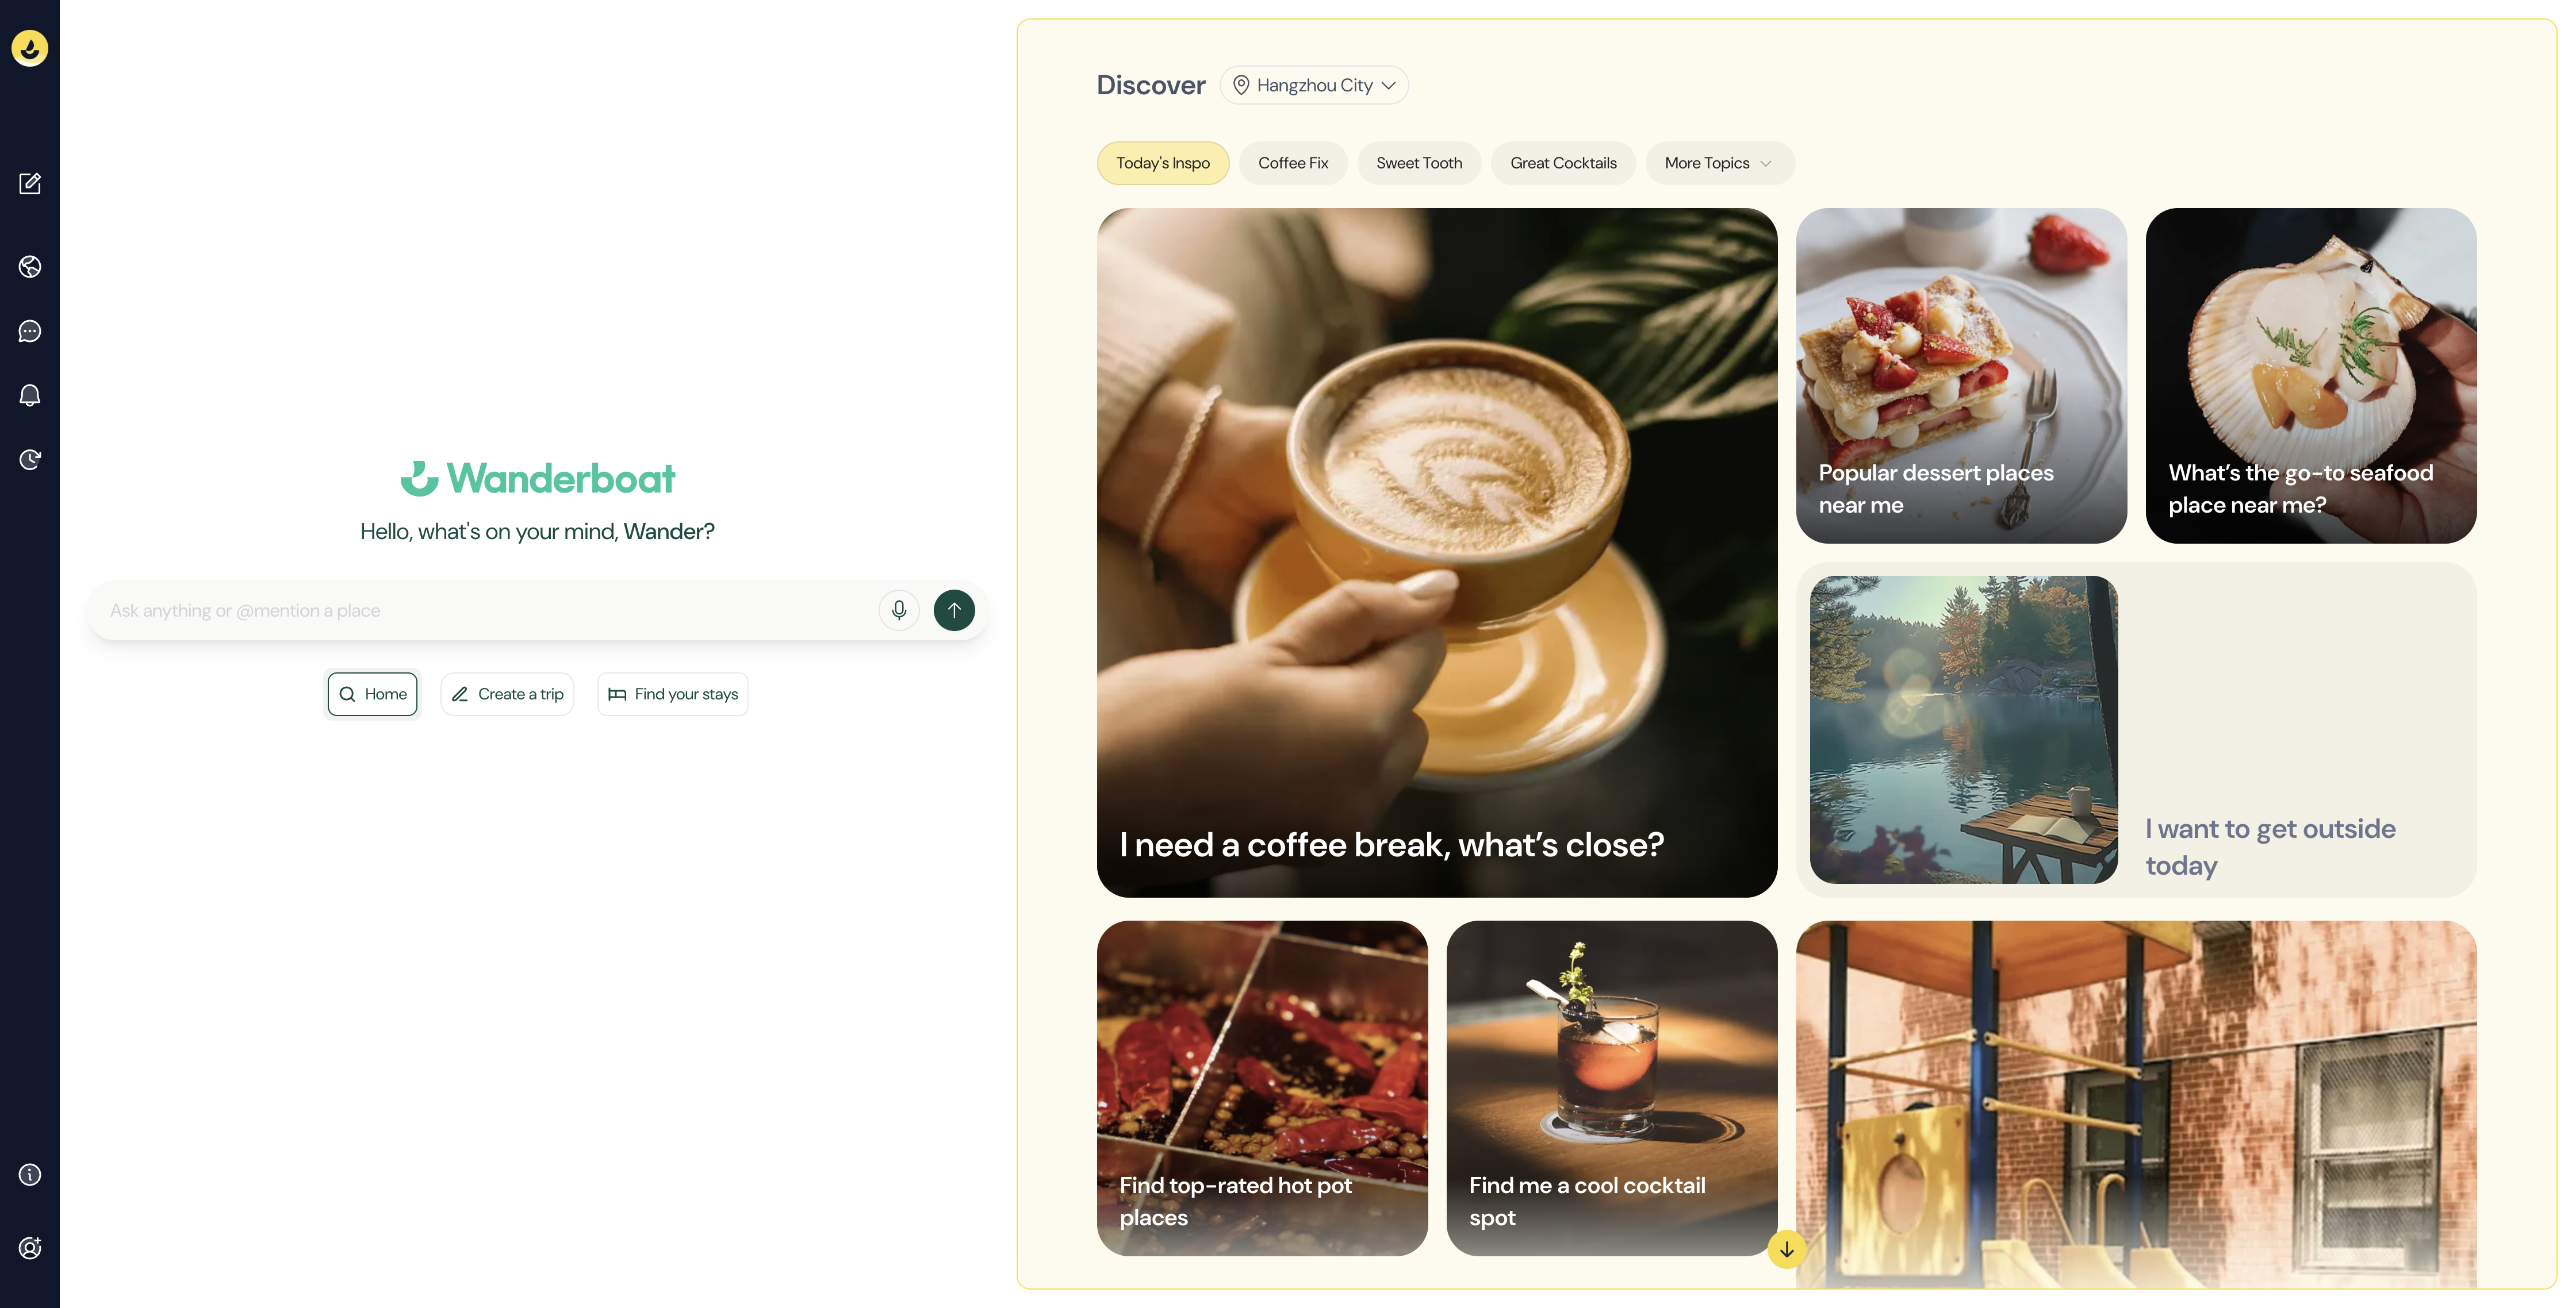Open notifications bell icon
The image size is (2576, 1308).
click(30, 396)
